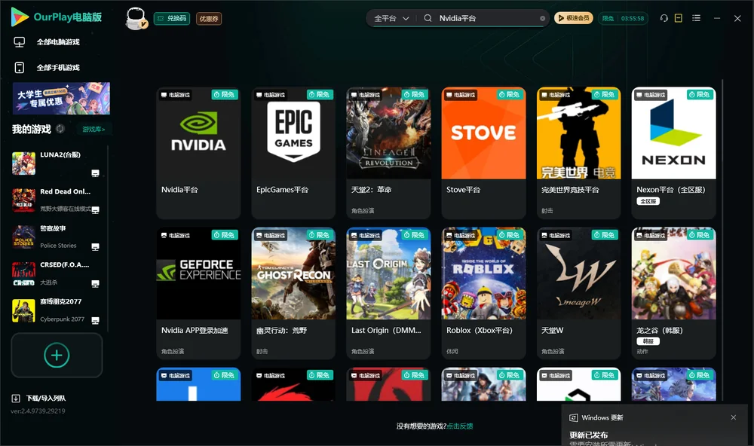Click the version text ver:2.4.9739.29219
The width and height of the screenshot is (754, 446).
click(x=38, y=411)
